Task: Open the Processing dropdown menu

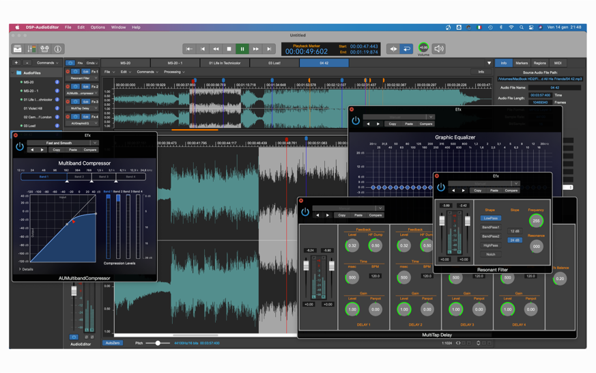Action: 174,72
